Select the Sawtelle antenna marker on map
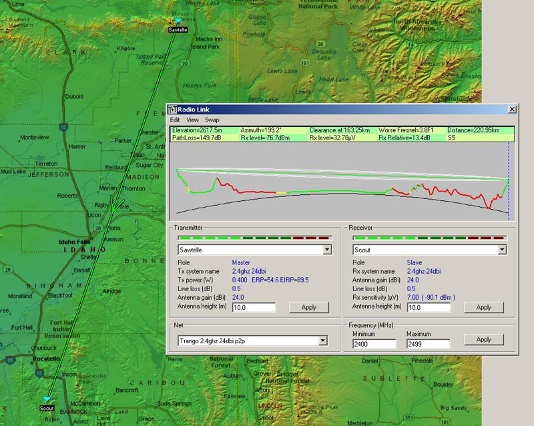Image resolution: width=534 pixels, height=426 pixels. click(178, 21)
